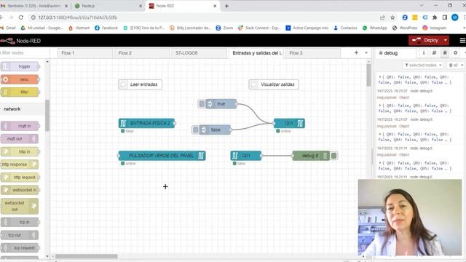The width and height of the screenshot is (466, 262).
Task: Select the Entradas y salidas del L flow tab
Action: click(256, 53)
